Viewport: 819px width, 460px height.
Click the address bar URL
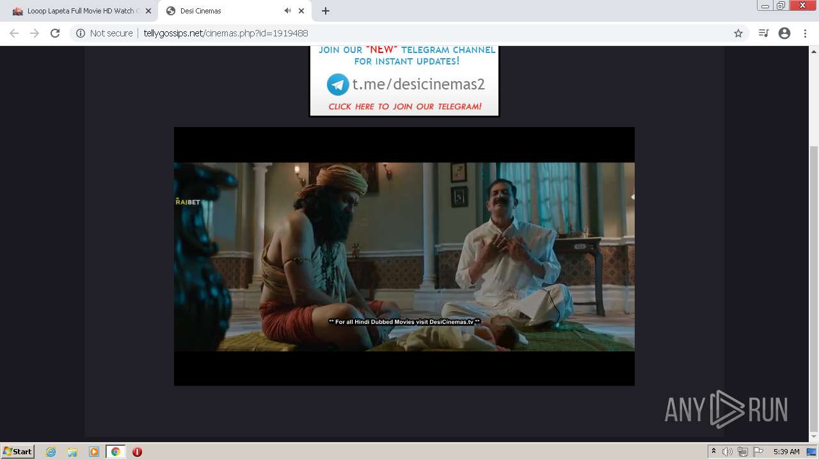click(225, 33)
